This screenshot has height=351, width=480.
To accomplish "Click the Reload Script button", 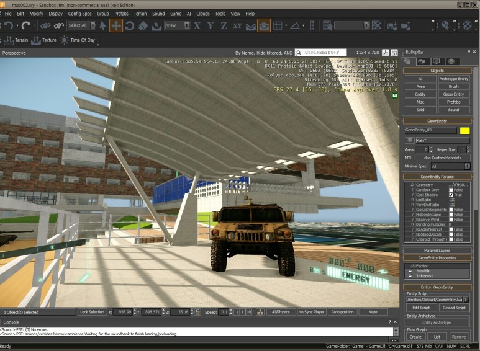I will (454, 308).
